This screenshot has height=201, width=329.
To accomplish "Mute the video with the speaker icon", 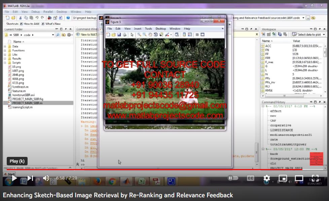I will 46,178.
